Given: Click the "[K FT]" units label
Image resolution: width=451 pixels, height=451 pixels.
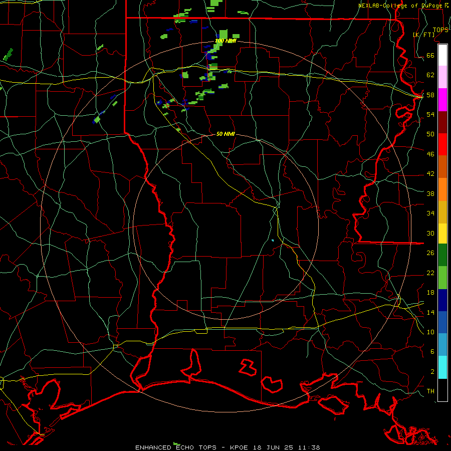Looking at the screenshot, I should pyautogui.click(x=423, y=35).
